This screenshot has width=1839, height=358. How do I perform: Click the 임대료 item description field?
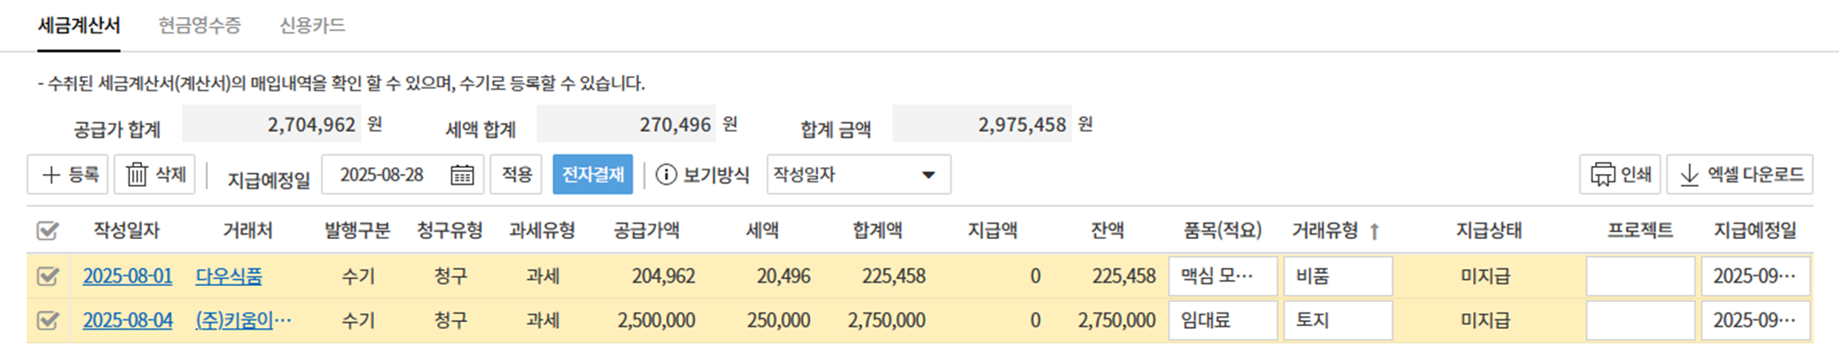point(1221,320)
